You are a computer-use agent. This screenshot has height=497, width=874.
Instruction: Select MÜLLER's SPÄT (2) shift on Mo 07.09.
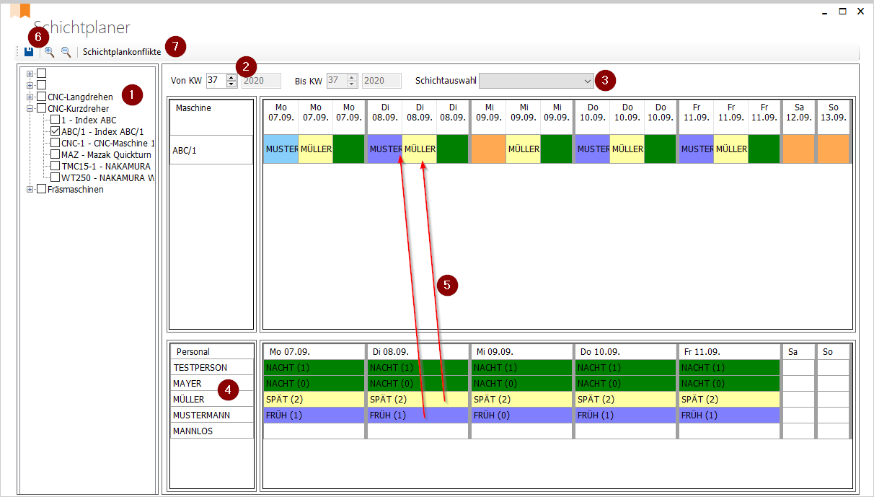(x=314, y=399)
